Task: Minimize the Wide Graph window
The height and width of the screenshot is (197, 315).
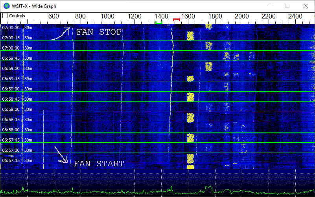Action: coord(269,6)
